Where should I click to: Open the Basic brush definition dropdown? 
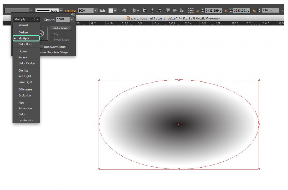(61, 10)
